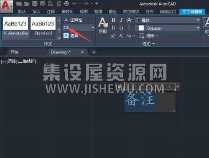Click the Plot printer icon
The image size is (209, 158).
pyautogui.click(x=66, y=4)
